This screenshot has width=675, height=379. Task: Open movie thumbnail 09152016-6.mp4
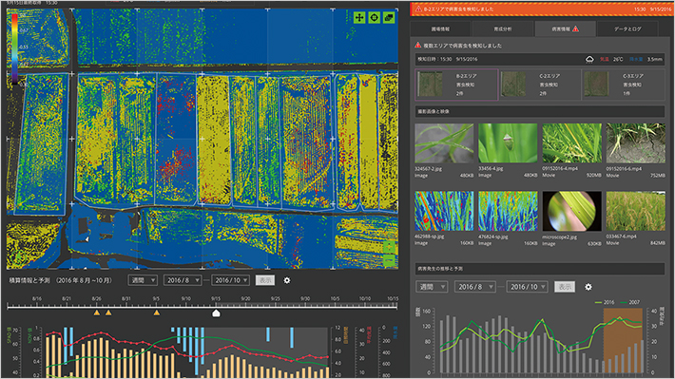635,143
